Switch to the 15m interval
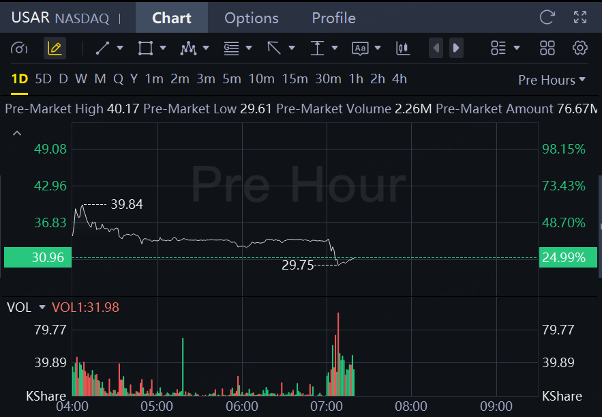 [295, 79]
